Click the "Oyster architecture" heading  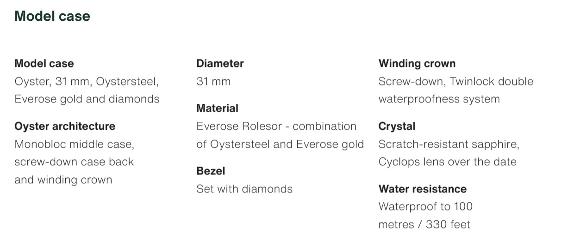(65, 126)
